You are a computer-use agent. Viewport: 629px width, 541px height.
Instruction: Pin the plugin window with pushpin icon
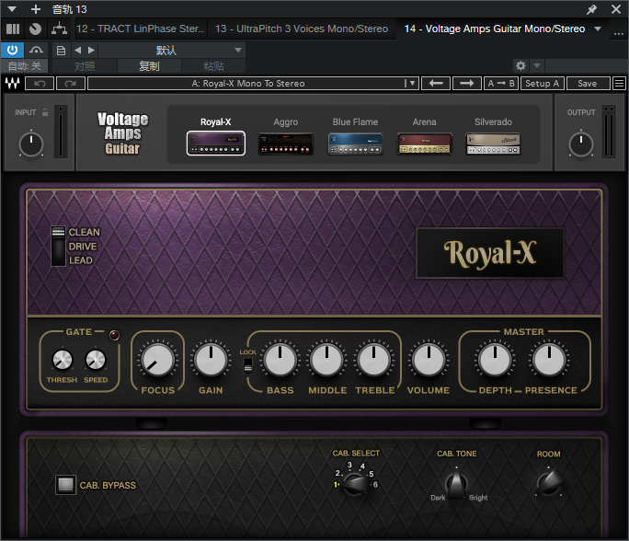591,9
